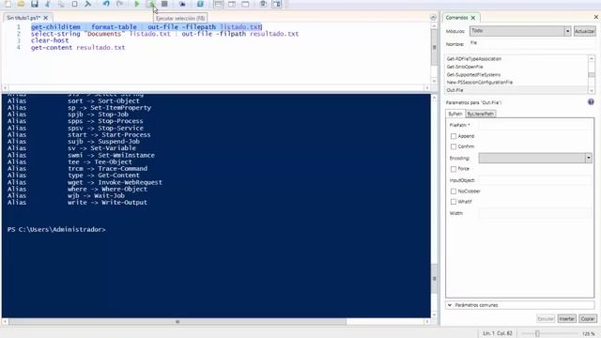Click the New remote PowerShell tab icon
601x338 pixels.
[182, 4]
